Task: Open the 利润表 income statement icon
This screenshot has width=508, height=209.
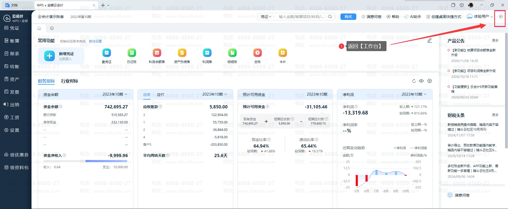Action: click(207, 53)
